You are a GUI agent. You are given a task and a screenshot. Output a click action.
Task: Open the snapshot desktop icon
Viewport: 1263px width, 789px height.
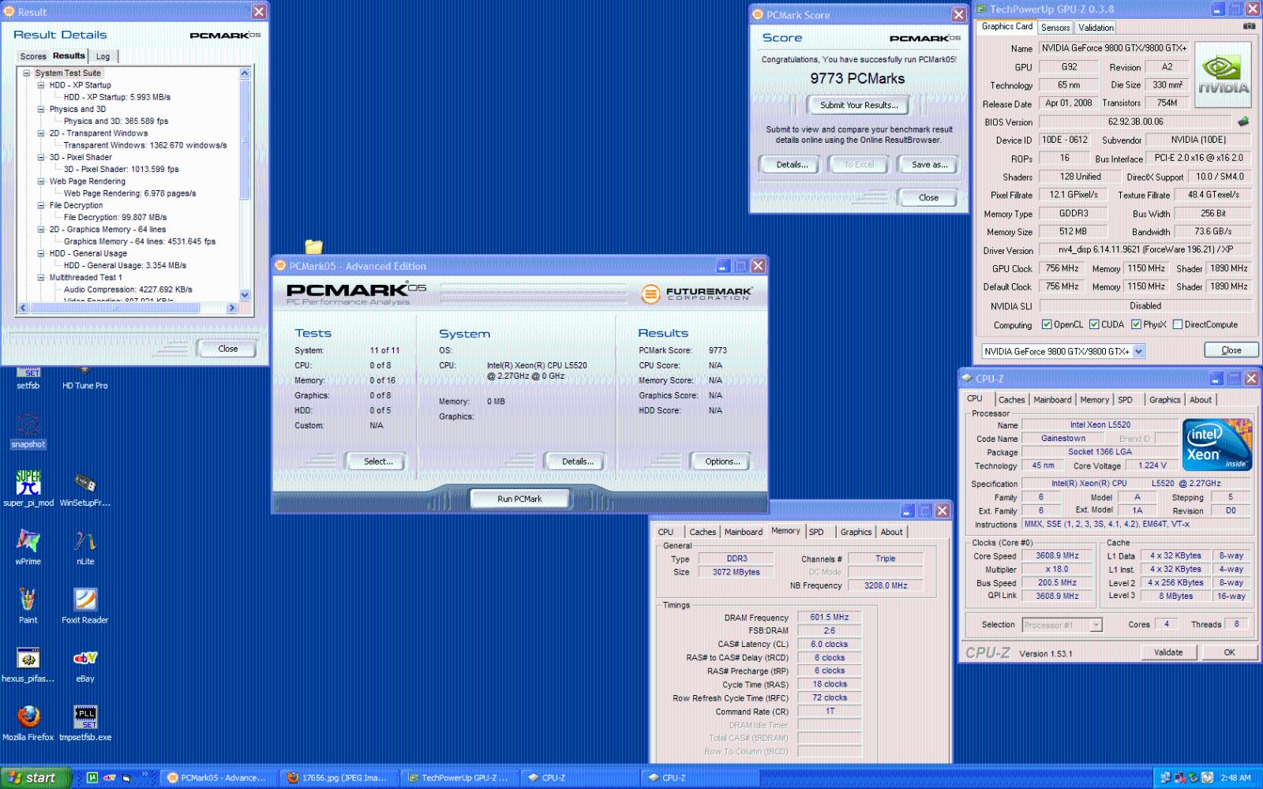click(x=28, y=430)
